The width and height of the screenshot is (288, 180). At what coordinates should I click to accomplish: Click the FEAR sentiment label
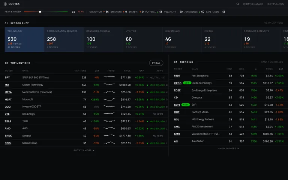81,12
